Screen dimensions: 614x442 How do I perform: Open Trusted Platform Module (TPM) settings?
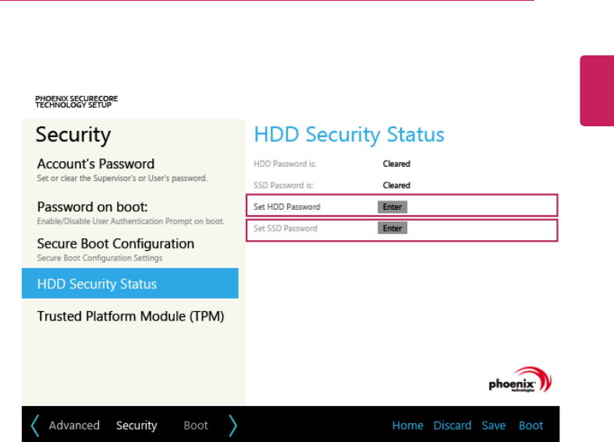[x=130, y=317]
